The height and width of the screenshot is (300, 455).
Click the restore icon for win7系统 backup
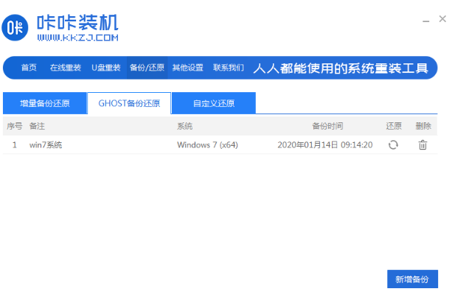(393, 145)
